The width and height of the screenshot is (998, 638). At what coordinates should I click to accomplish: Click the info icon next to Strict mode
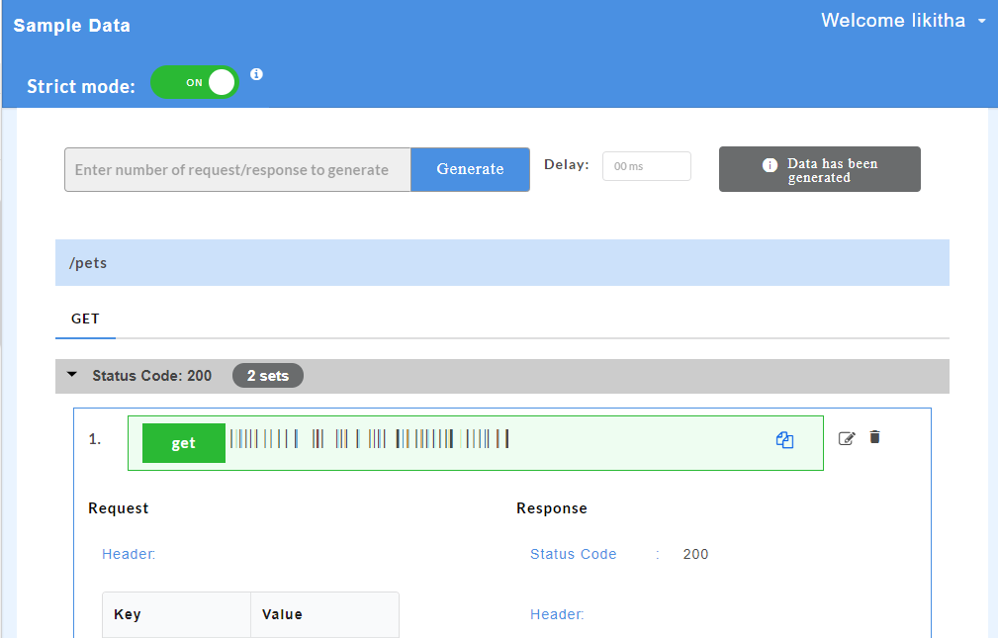point(256,72)
